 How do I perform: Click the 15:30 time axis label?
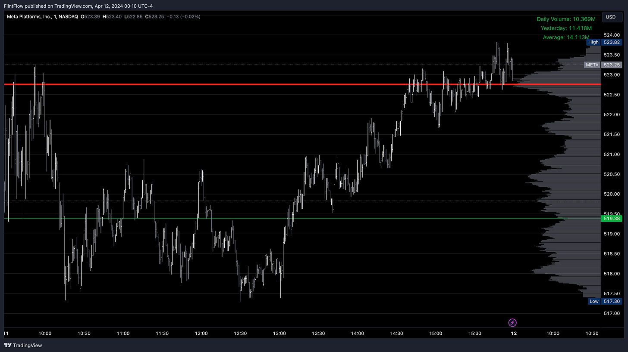(x=475, y=333)
